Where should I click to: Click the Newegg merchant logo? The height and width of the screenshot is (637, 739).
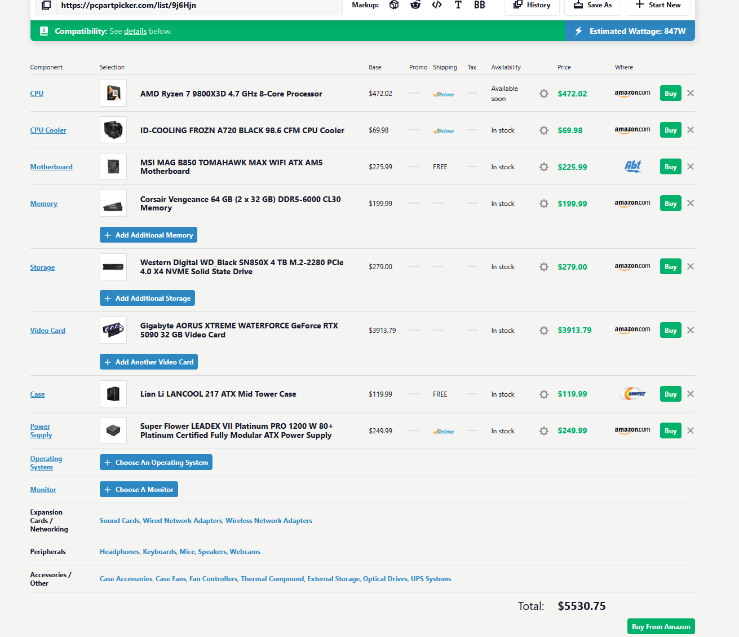click(x=633, y=394)
